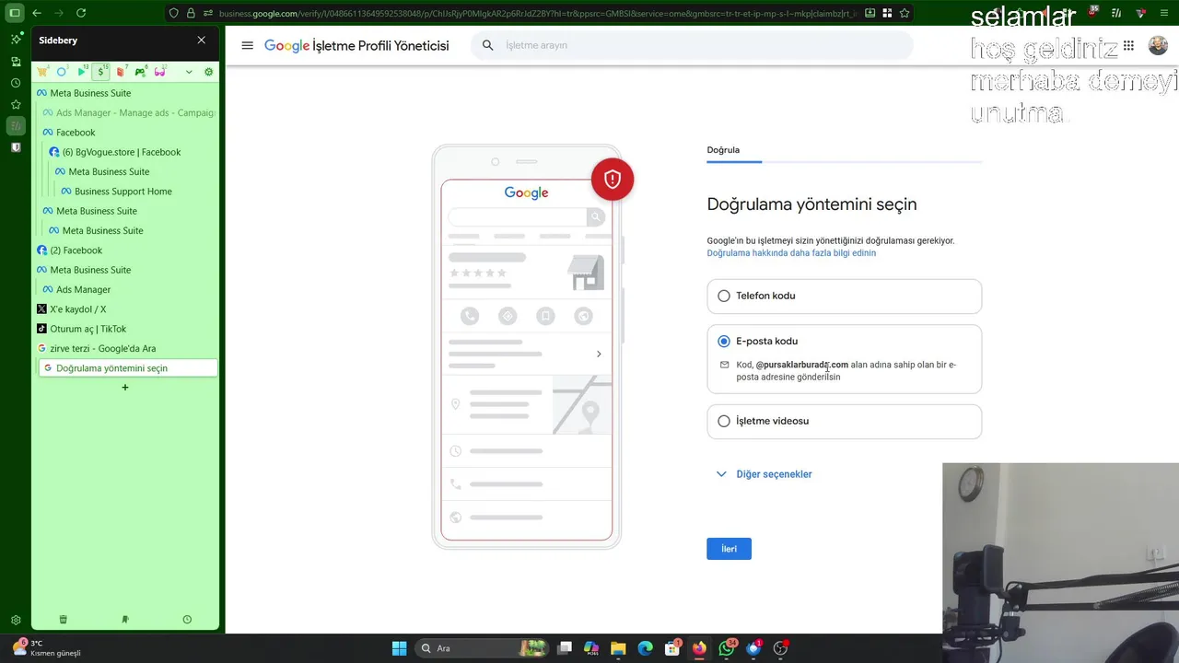The height and width of the screenshot is (663, 1179).
Task: Open Ads Manager - Manage ads tab
Action: (129, 112)
